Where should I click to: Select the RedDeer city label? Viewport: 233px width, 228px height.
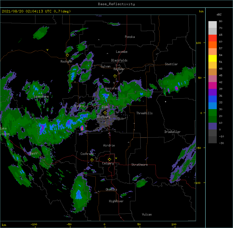point(119,69)
